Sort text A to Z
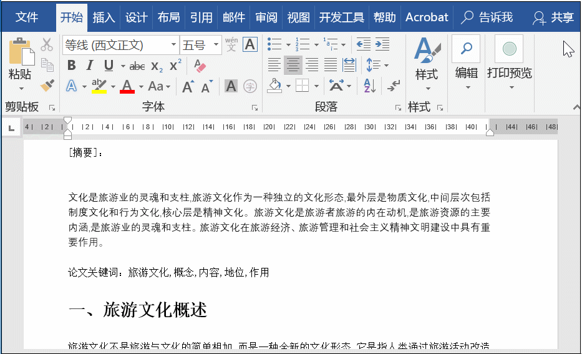The image size is (582, 354). [370, 86]
